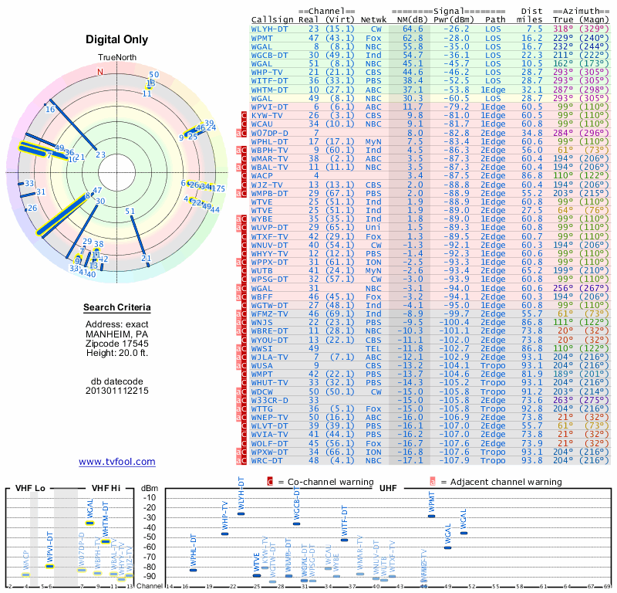Click the Digital Only title
The image size is (617, 593).
[117, 39]
